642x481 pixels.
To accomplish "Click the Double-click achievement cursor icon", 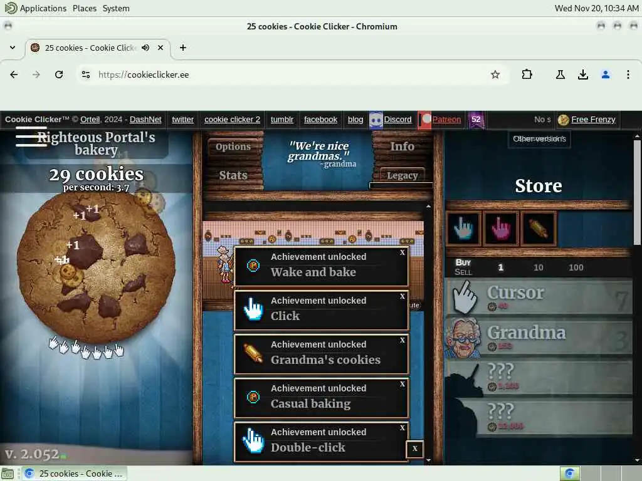I will 253,441.
